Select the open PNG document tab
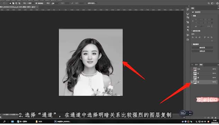Screen dimensions: 219x125 click(x=18, y=7)
